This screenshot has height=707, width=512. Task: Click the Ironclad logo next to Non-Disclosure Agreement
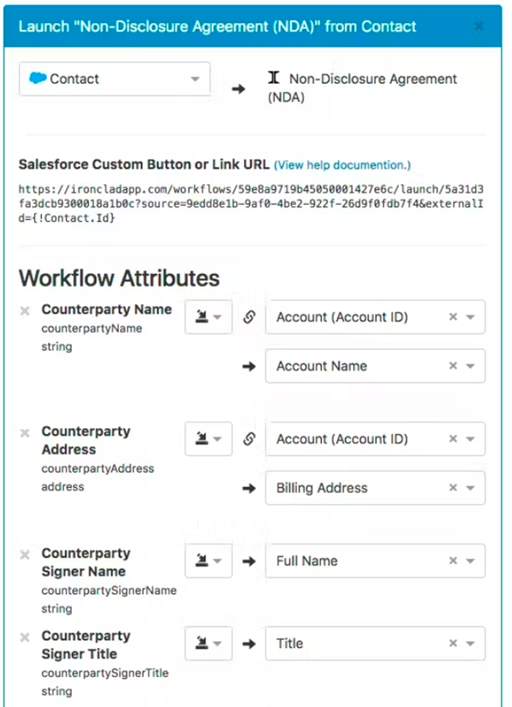(273, 78)
